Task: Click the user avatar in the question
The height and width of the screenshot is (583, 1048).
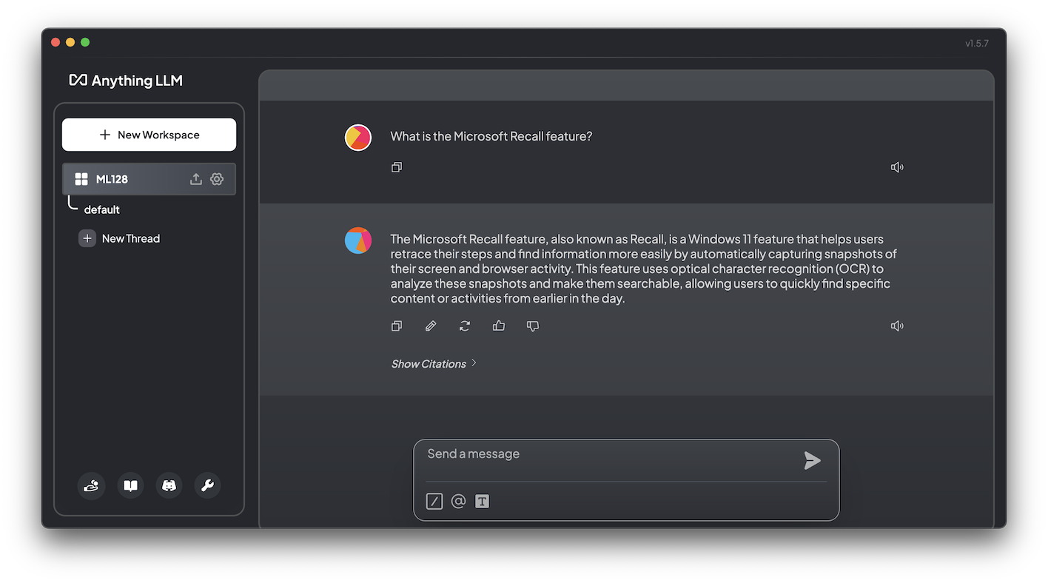Action: (x=358, y=138)
